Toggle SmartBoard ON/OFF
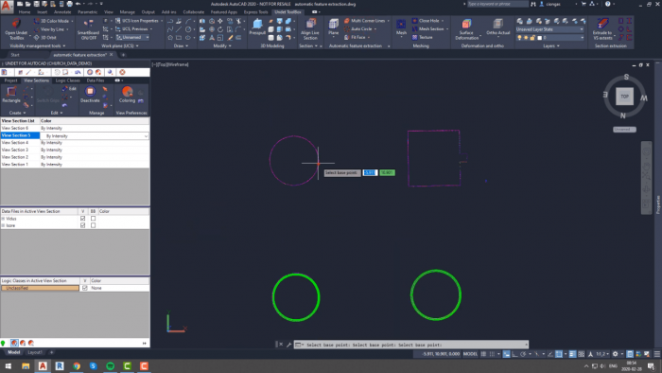The image size is (662, 373). coord(88,29)
